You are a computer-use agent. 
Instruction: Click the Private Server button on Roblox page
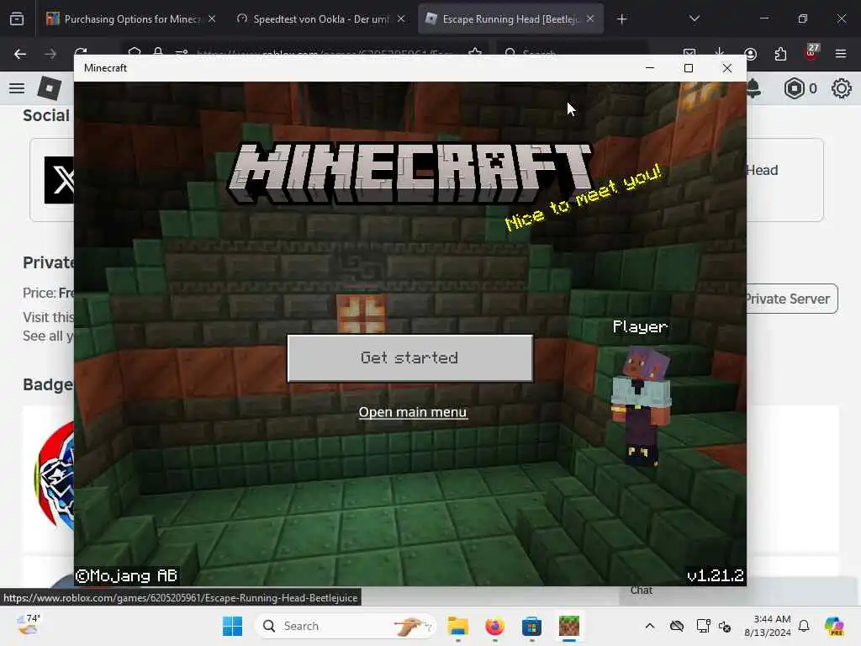coord(791,299)
